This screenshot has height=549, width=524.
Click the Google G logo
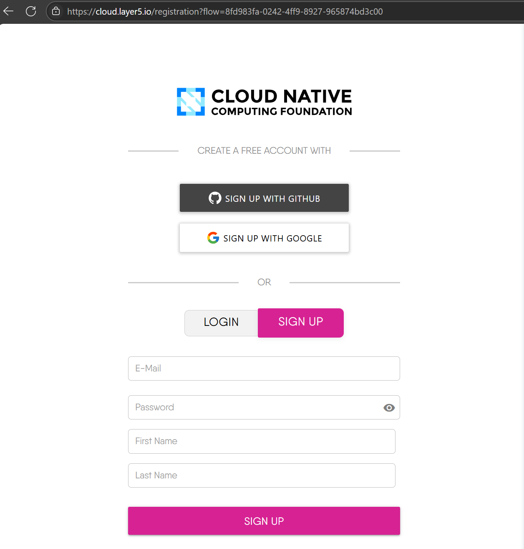(213, 238)
